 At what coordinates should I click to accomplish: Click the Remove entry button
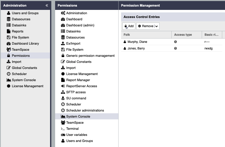[x=146, y=26]
